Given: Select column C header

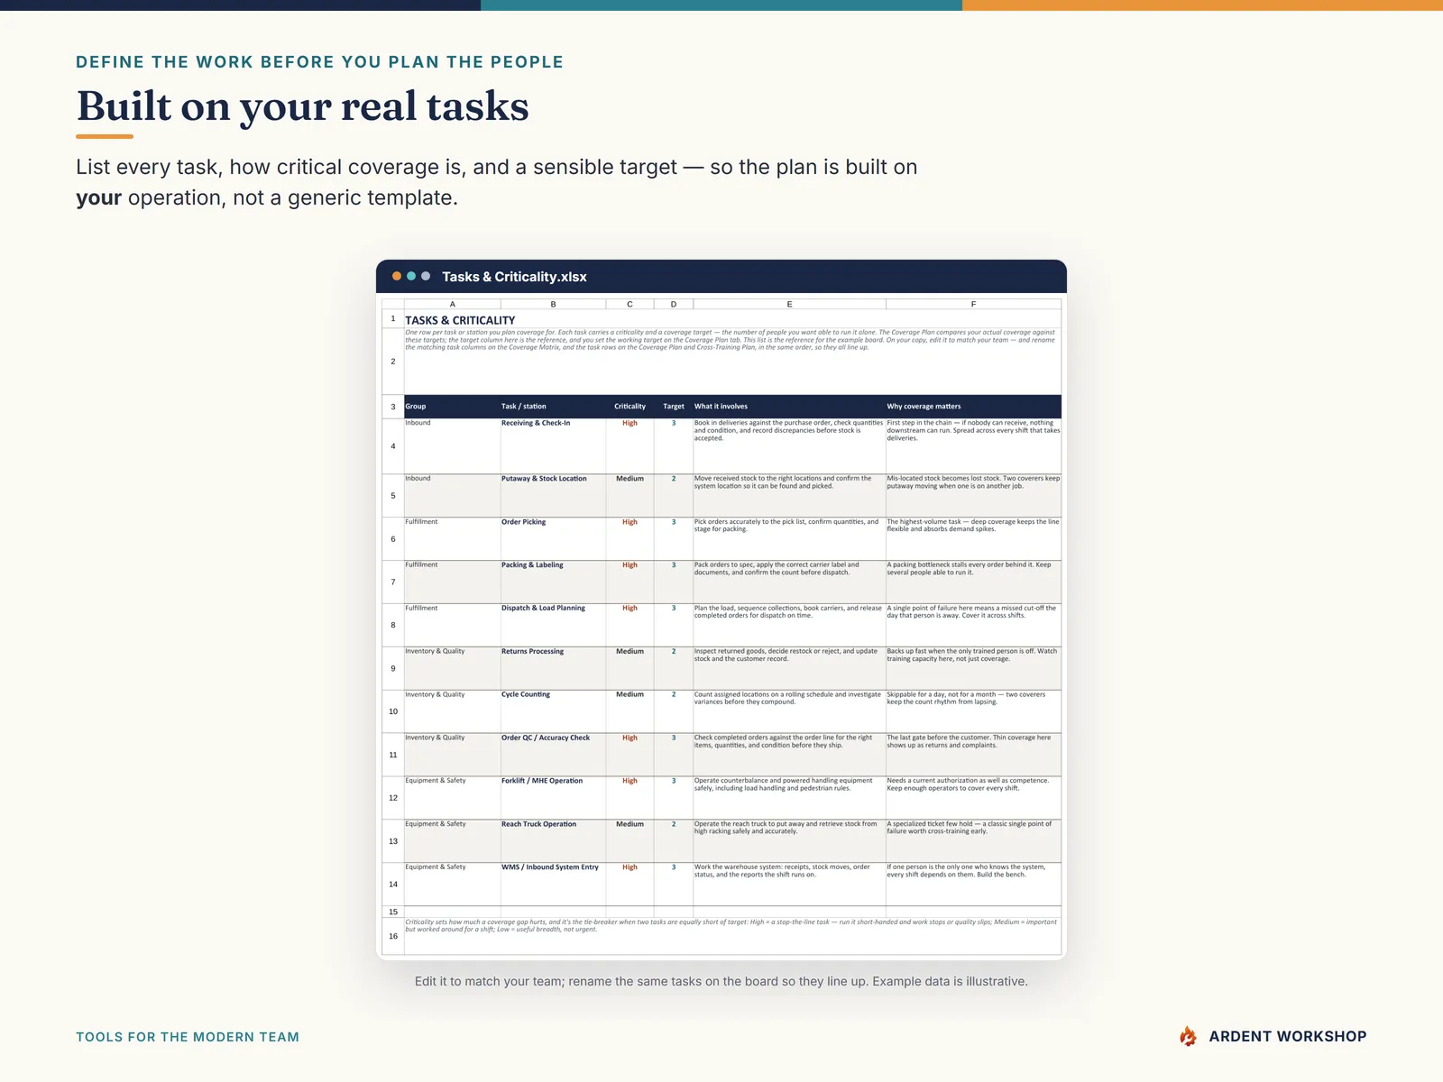Looking at the screenshot, I should [630, 304].
